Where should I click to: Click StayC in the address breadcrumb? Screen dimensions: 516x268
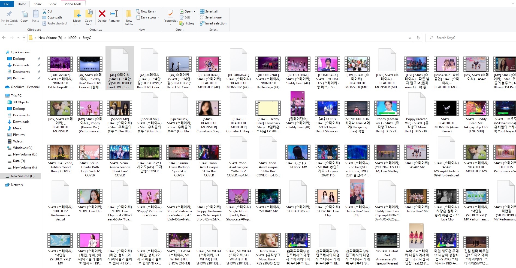tap(87, 38)
